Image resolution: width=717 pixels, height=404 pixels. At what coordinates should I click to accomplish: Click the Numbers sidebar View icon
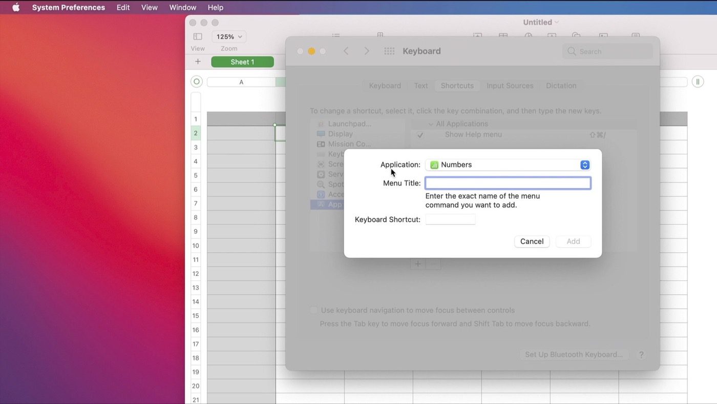click(x=198, y=37)
